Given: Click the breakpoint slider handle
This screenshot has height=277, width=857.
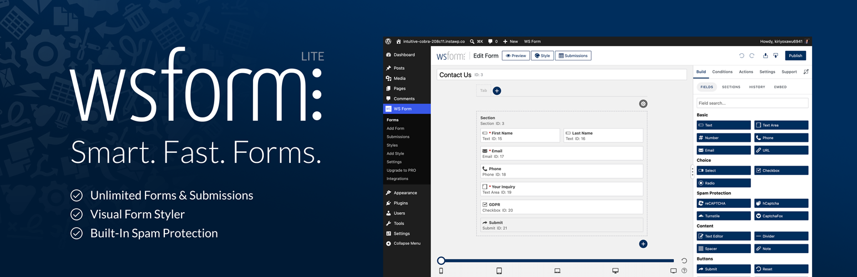Looking at the screenshot, I should 441,260.
